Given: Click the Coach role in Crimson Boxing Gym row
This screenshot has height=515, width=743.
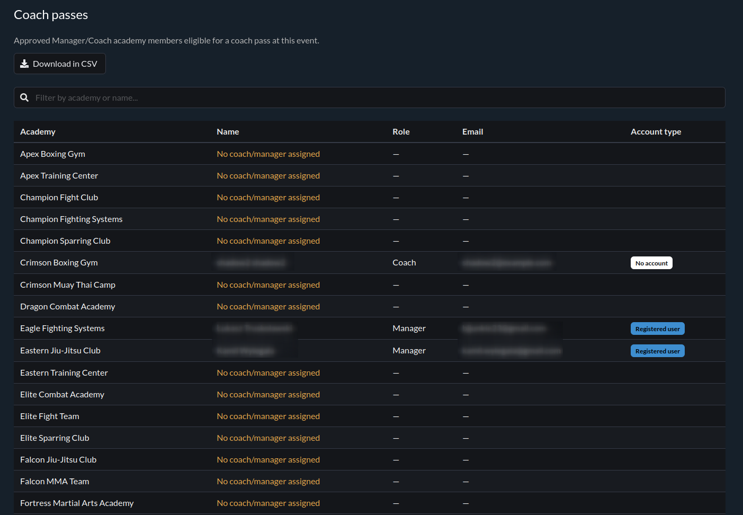Looking at the screenshot, I should coord(404,263).
